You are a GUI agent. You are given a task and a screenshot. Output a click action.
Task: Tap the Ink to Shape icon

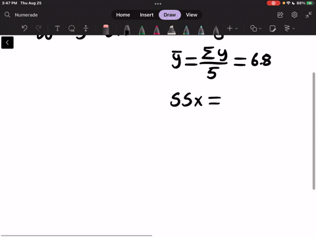coord(273,28)
